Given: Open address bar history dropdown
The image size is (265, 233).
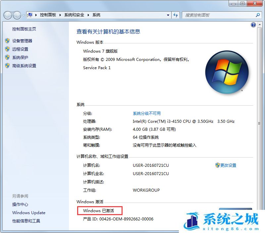Looking at the screenshot, I should [168, 15].
